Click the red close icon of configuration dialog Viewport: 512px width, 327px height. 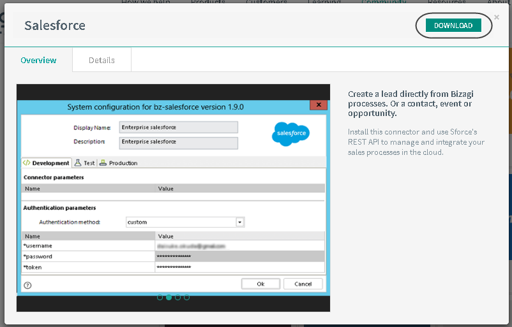tap(319, 105)
